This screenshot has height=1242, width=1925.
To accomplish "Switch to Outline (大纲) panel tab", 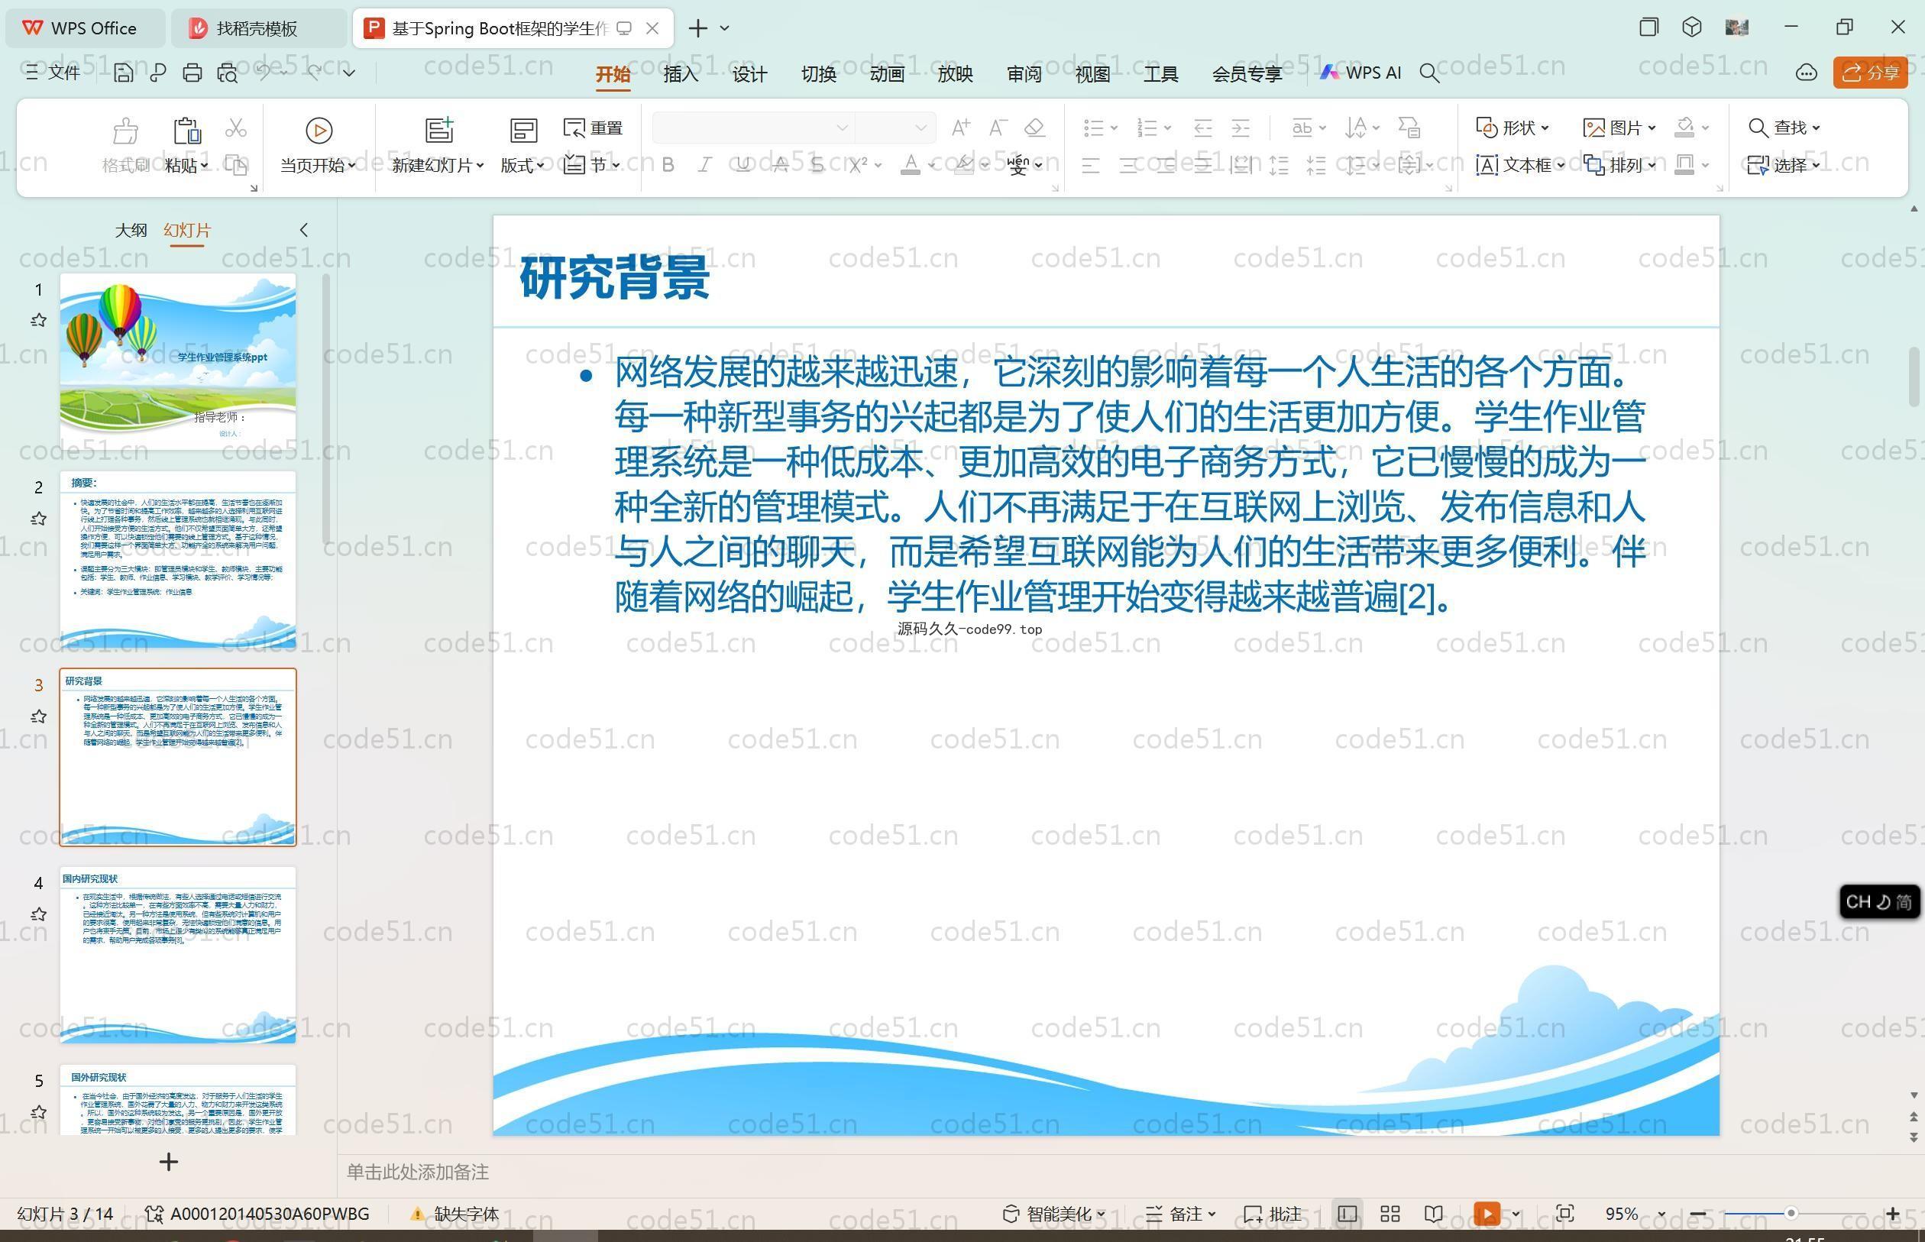I will (131, 230).
